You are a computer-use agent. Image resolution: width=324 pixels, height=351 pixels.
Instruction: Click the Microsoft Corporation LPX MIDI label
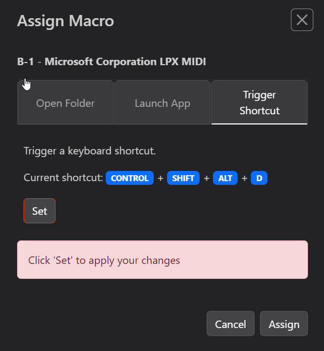click(x=125, y=62)
